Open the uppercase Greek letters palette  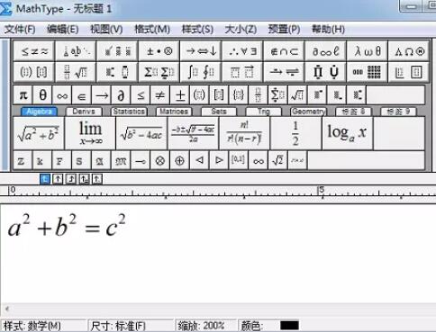click(409, 51)
